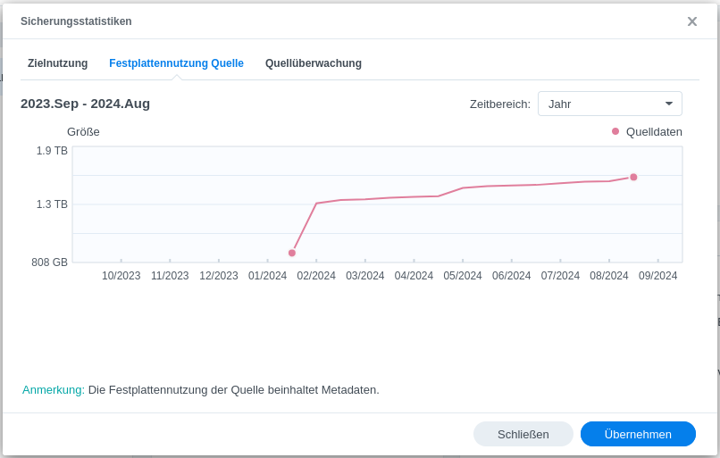
Task: Click the 1.3 TB axis label
Action: point(52,204)
